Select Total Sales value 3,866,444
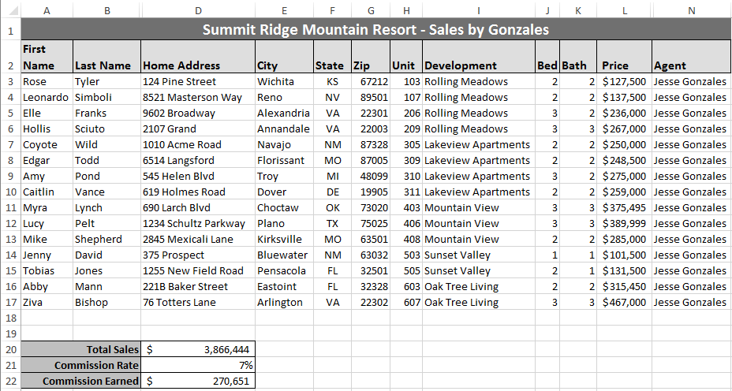 (x=198, y=349)
